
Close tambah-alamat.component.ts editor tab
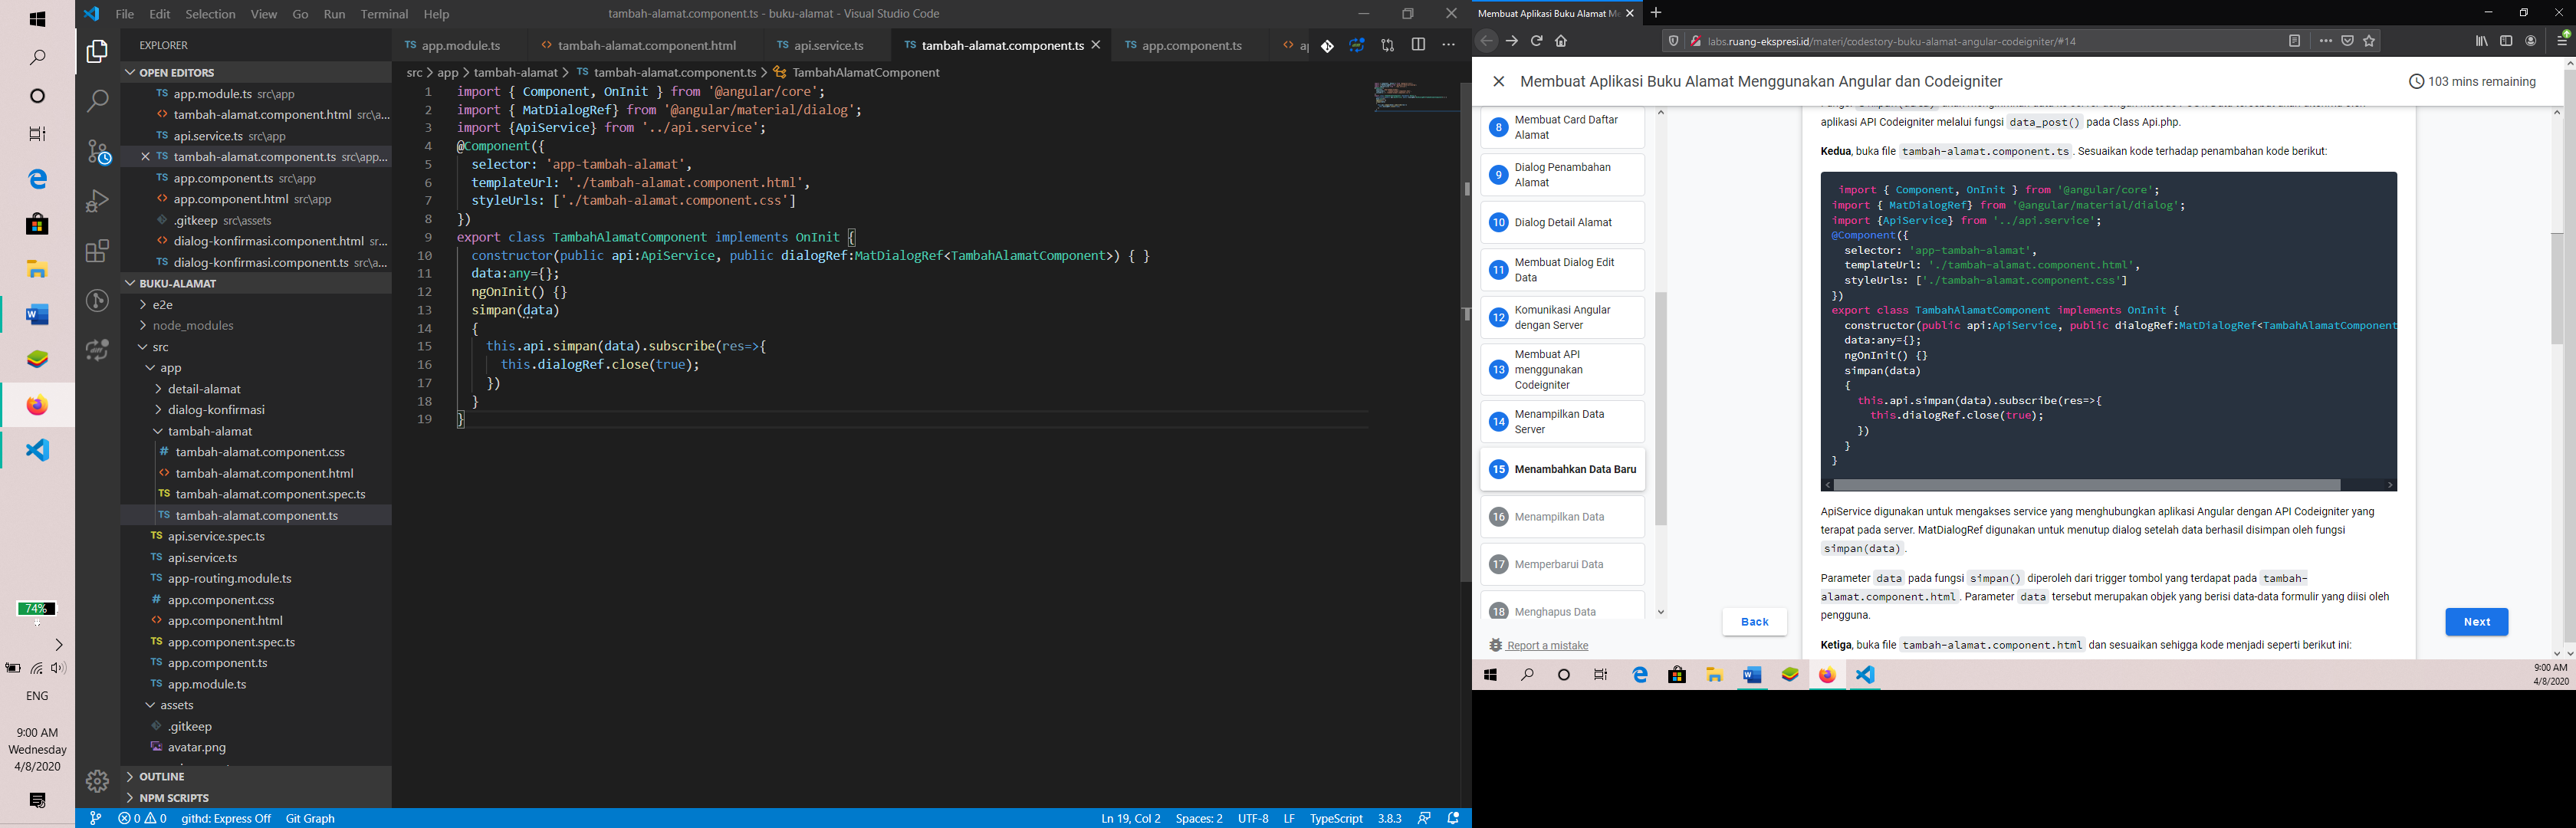[x=1096, y=45]
